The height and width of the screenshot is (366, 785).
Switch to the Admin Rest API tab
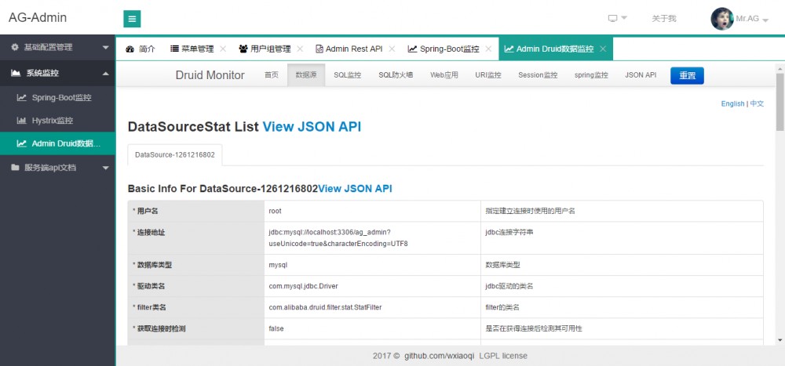pos(354,49)
